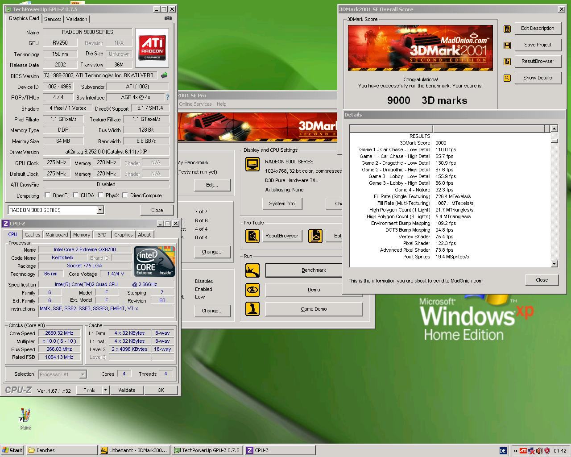Click the bus interface question mark icon
This screenshot has height=457, width=571.
[x=168, y=97]
